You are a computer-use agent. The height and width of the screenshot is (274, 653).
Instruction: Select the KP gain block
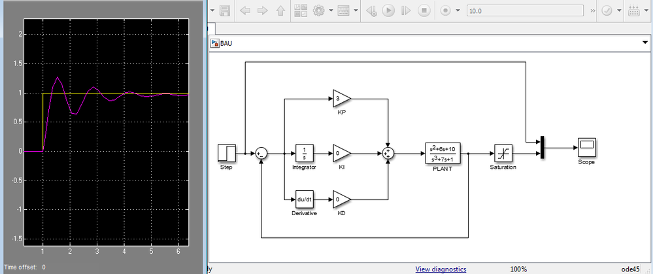pyautogui.click(x=342, y=98)
